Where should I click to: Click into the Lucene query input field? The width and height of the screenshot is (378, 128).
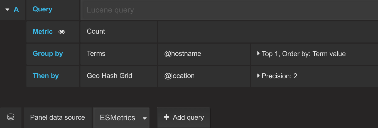coord(229,10)
